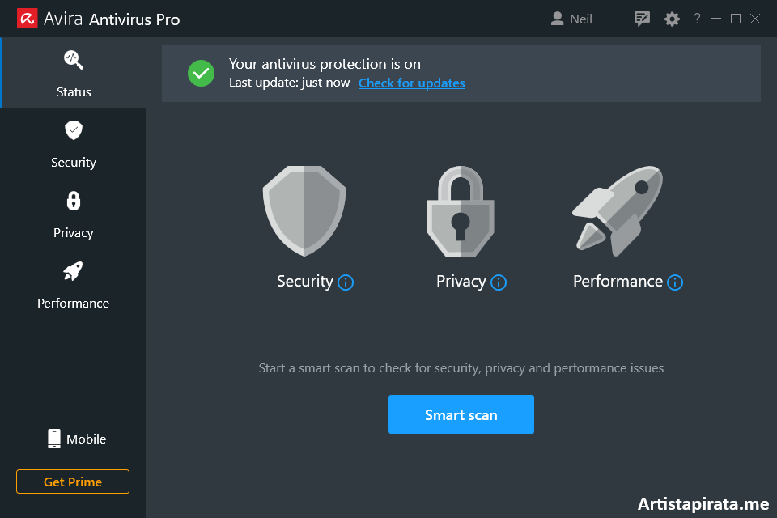Switch to the Status tab
The height and width of the screenshot is (518, 777).
73,73
